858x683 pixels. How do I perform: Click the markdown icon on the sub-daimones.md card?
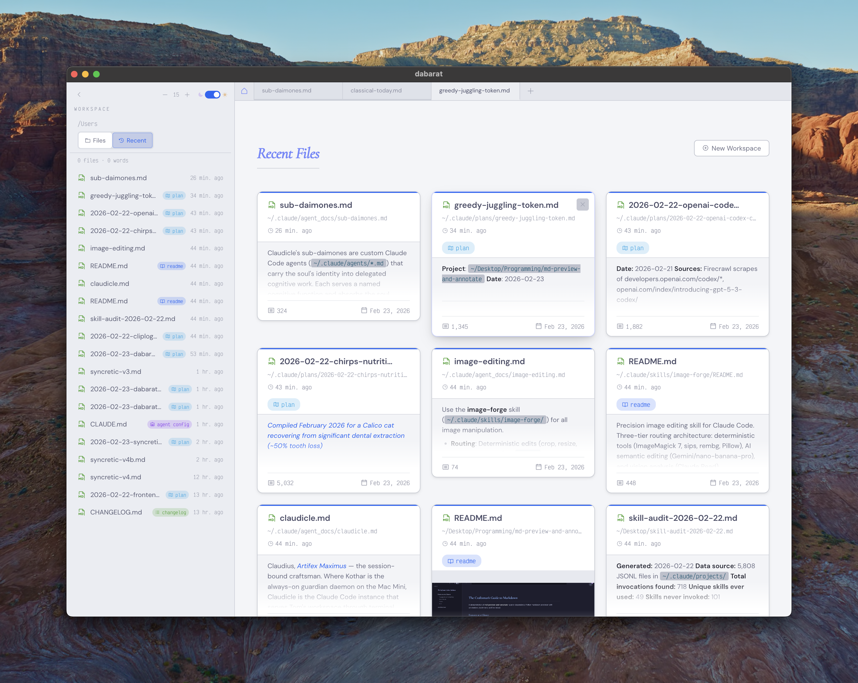271,205
